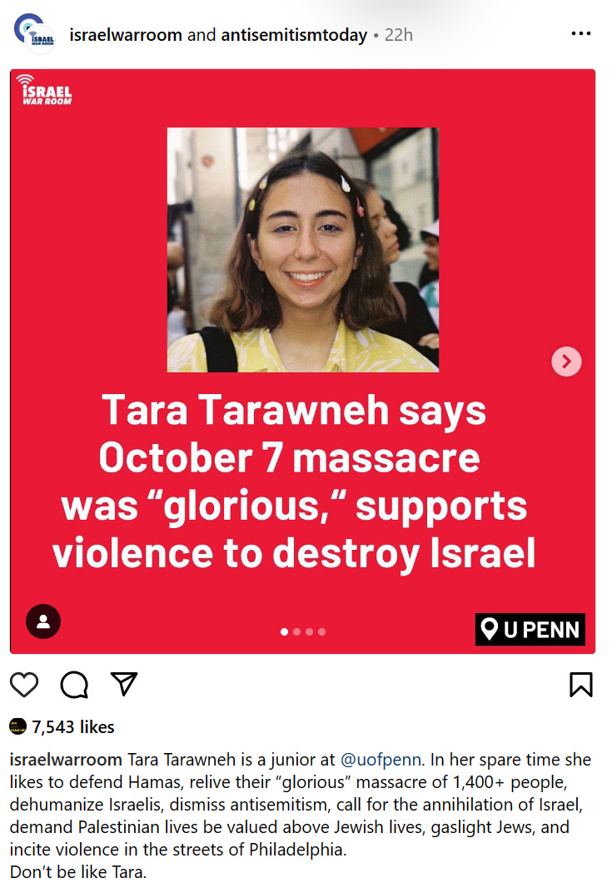Click the U PENN location tag
The height and width of the screenshot is (883, 612).
(x=530, y=629)
